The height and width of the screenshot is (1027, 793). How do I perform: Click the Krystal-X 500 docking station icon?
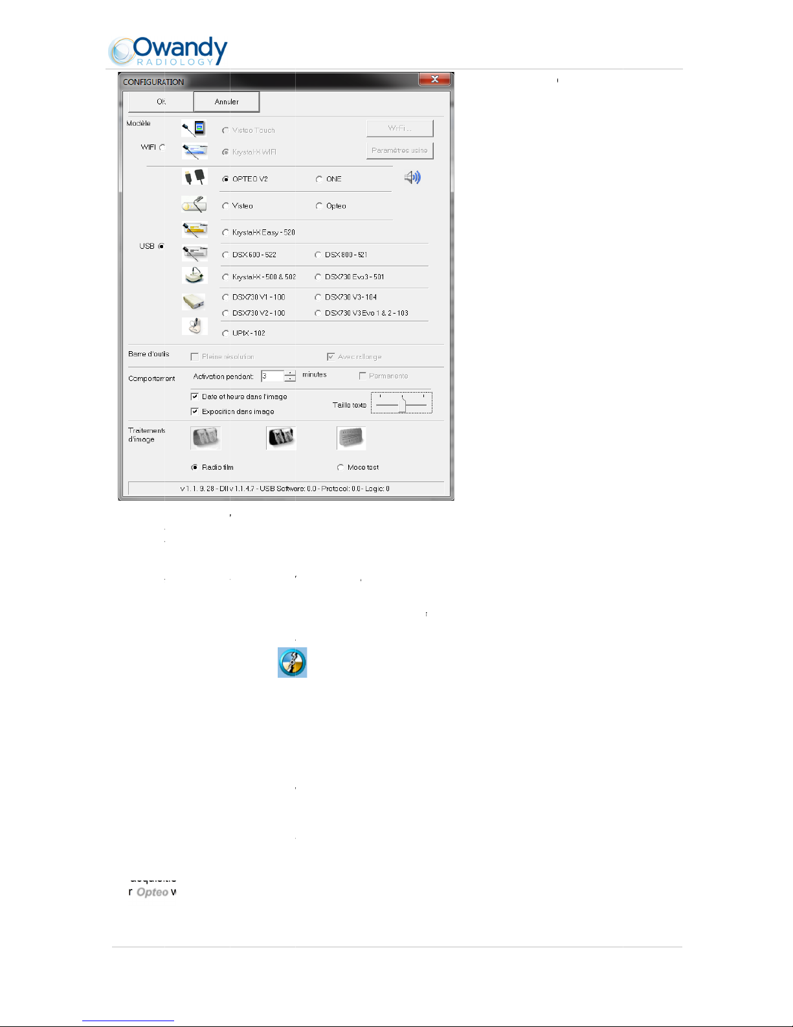[195, 275]
